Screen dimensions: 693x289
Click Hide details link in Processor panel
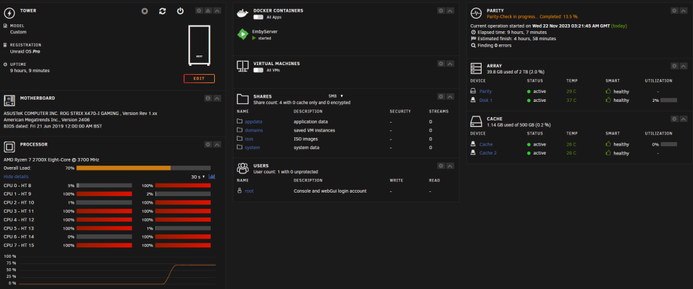[16, 176]
